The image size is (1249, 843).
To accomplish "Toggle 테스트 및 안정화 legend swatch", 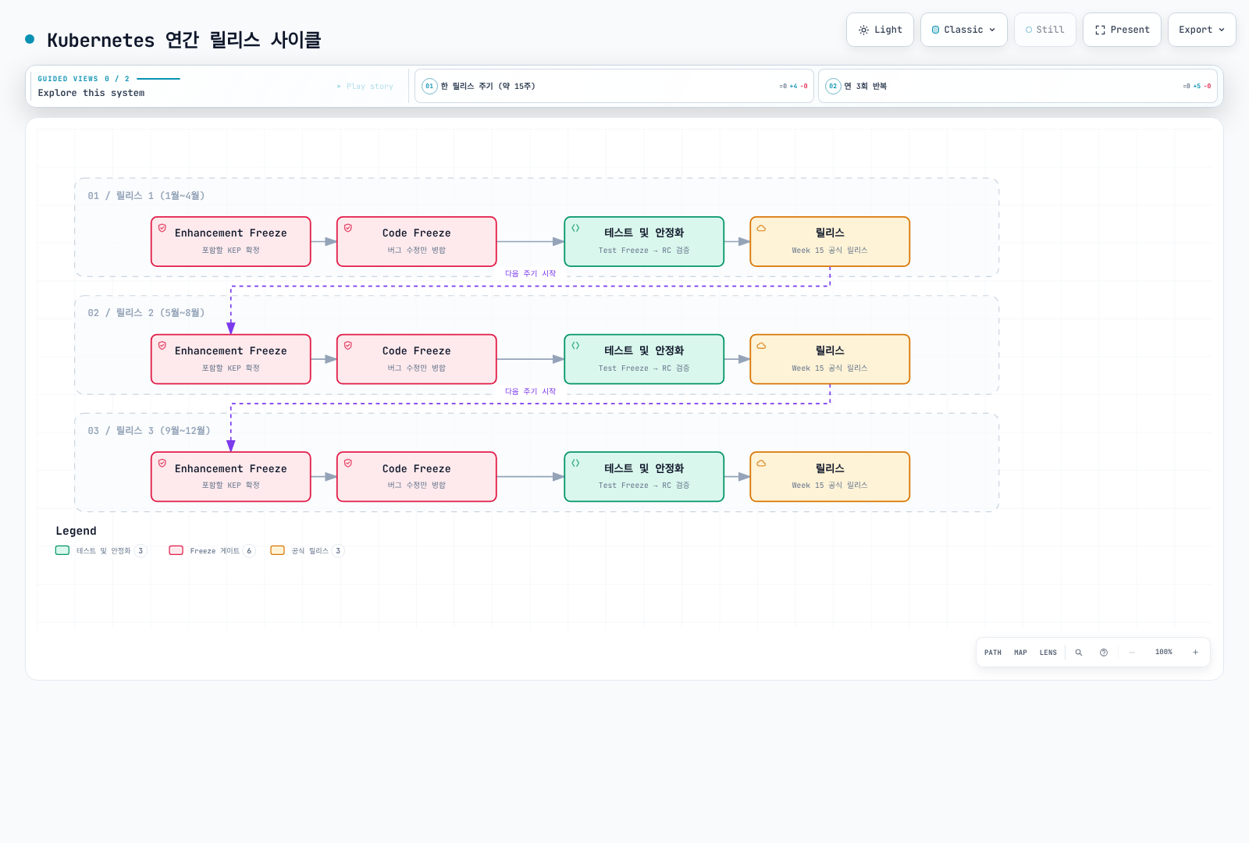I will 62,550.
